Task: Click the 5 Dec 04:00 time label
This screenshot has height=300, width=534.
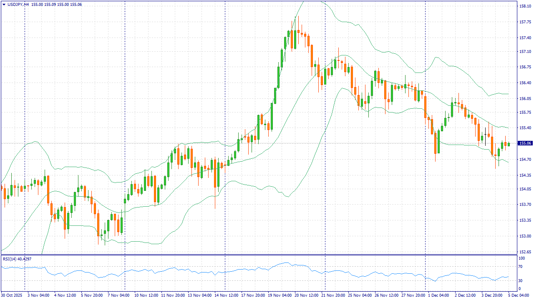Action: click(x=518, y=295)
